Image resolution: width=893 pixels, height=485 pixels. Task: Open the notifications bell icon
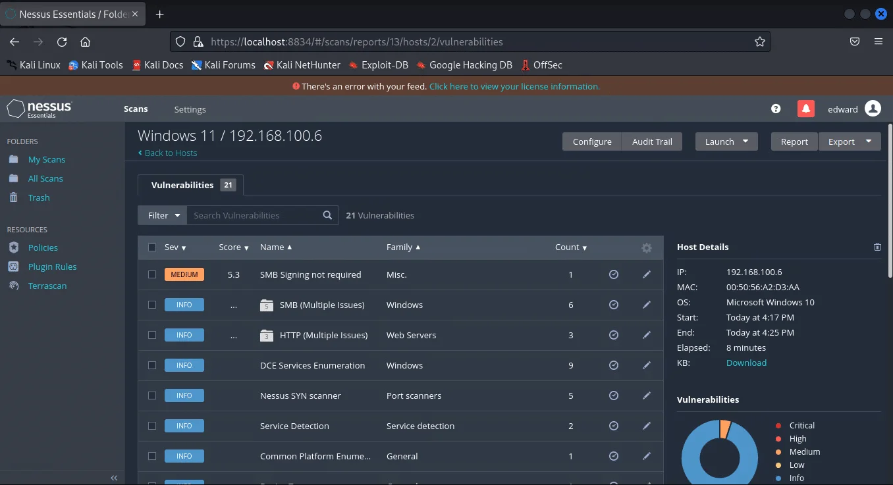[x=805, y=109]
